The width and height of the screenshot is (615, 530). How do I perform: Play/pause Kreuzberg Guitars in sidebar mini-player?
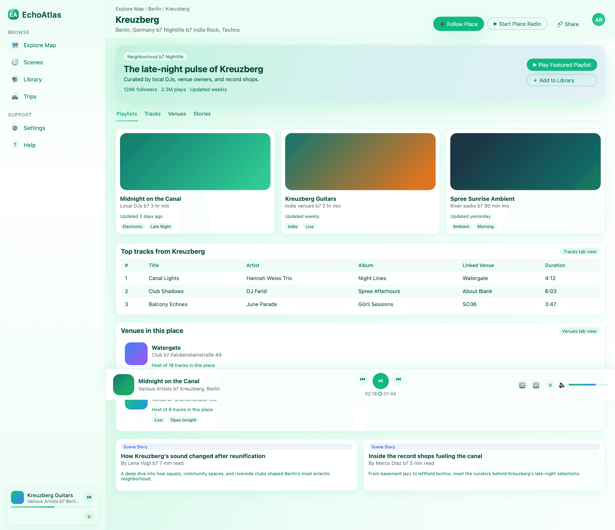89,497
